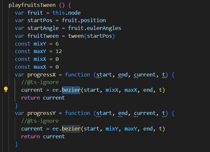Click the number 12 value
The height and width of the screenshot is (152, 210).
coord(59,51)
